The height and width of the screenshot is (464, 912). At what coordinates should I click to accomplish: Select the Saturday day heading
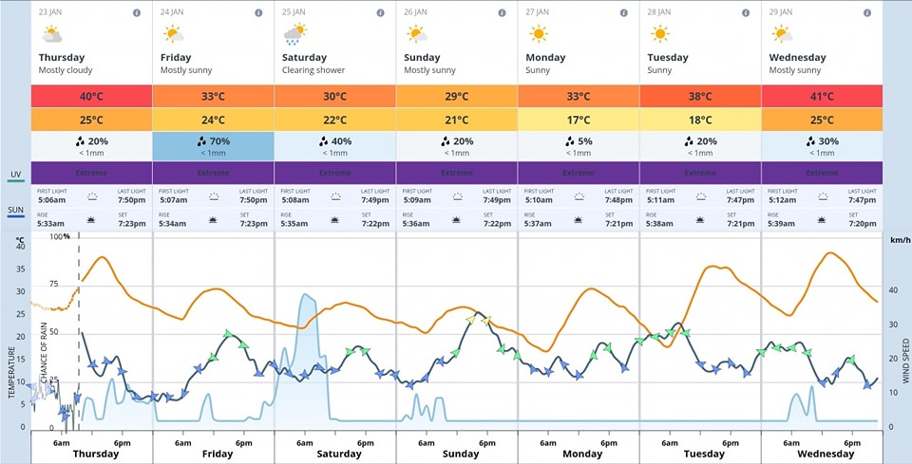coord(304,58)
